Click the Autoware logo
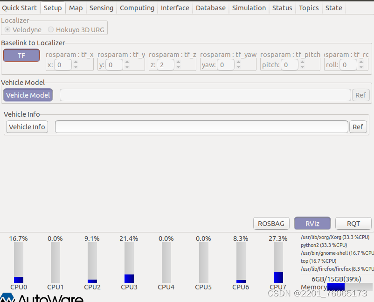 (7, 297)
